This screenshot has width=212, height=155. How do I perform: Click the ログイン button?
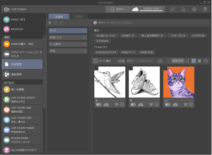point(117,9)
